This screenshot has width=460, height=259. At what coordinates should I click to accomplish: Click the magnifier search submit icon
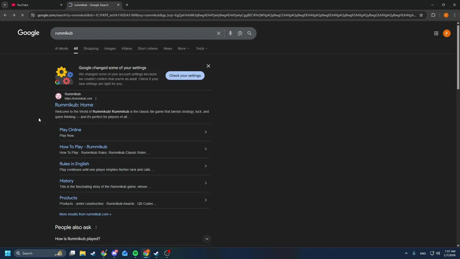(x=249, y=33)
